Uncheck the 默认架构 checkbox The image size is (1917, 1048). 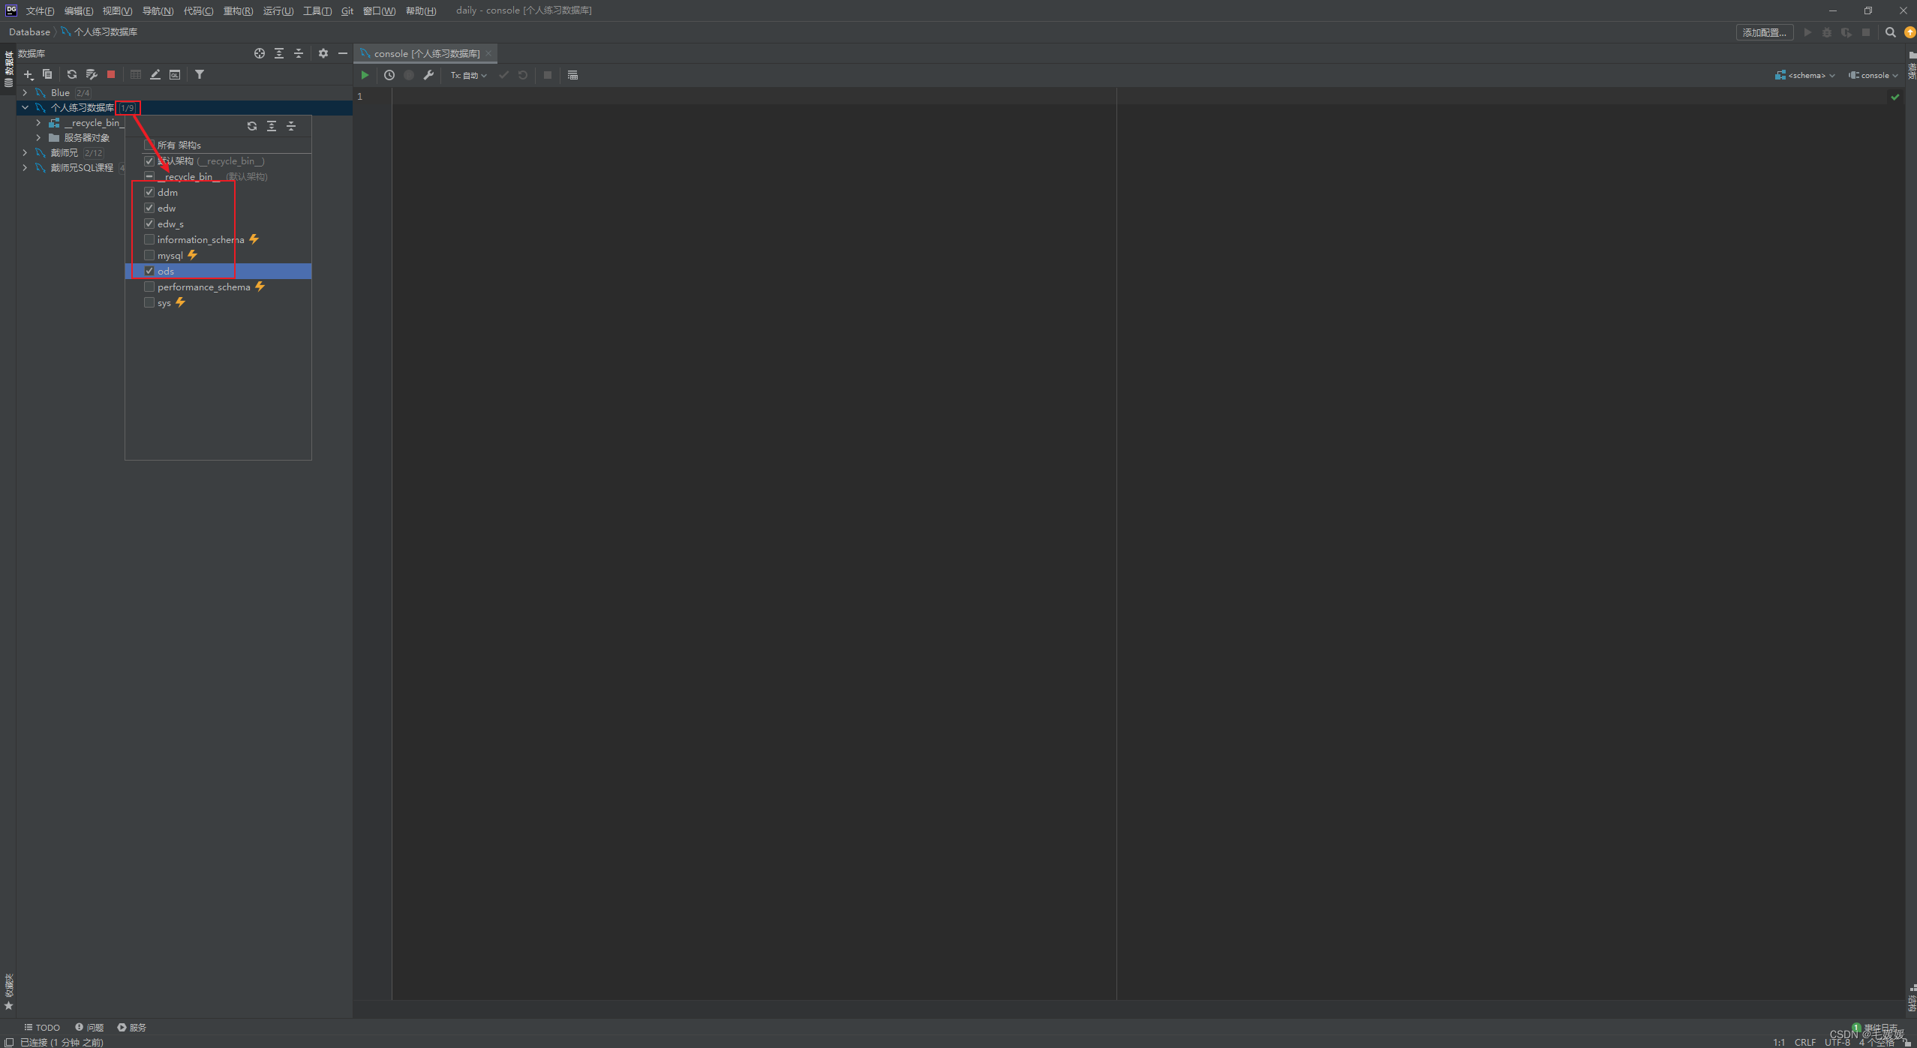pyautogui.click(x=149, y=161)
